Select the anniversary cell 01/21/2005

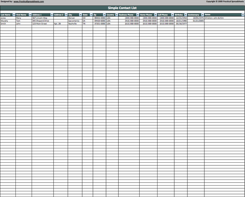tap(196, 21)
